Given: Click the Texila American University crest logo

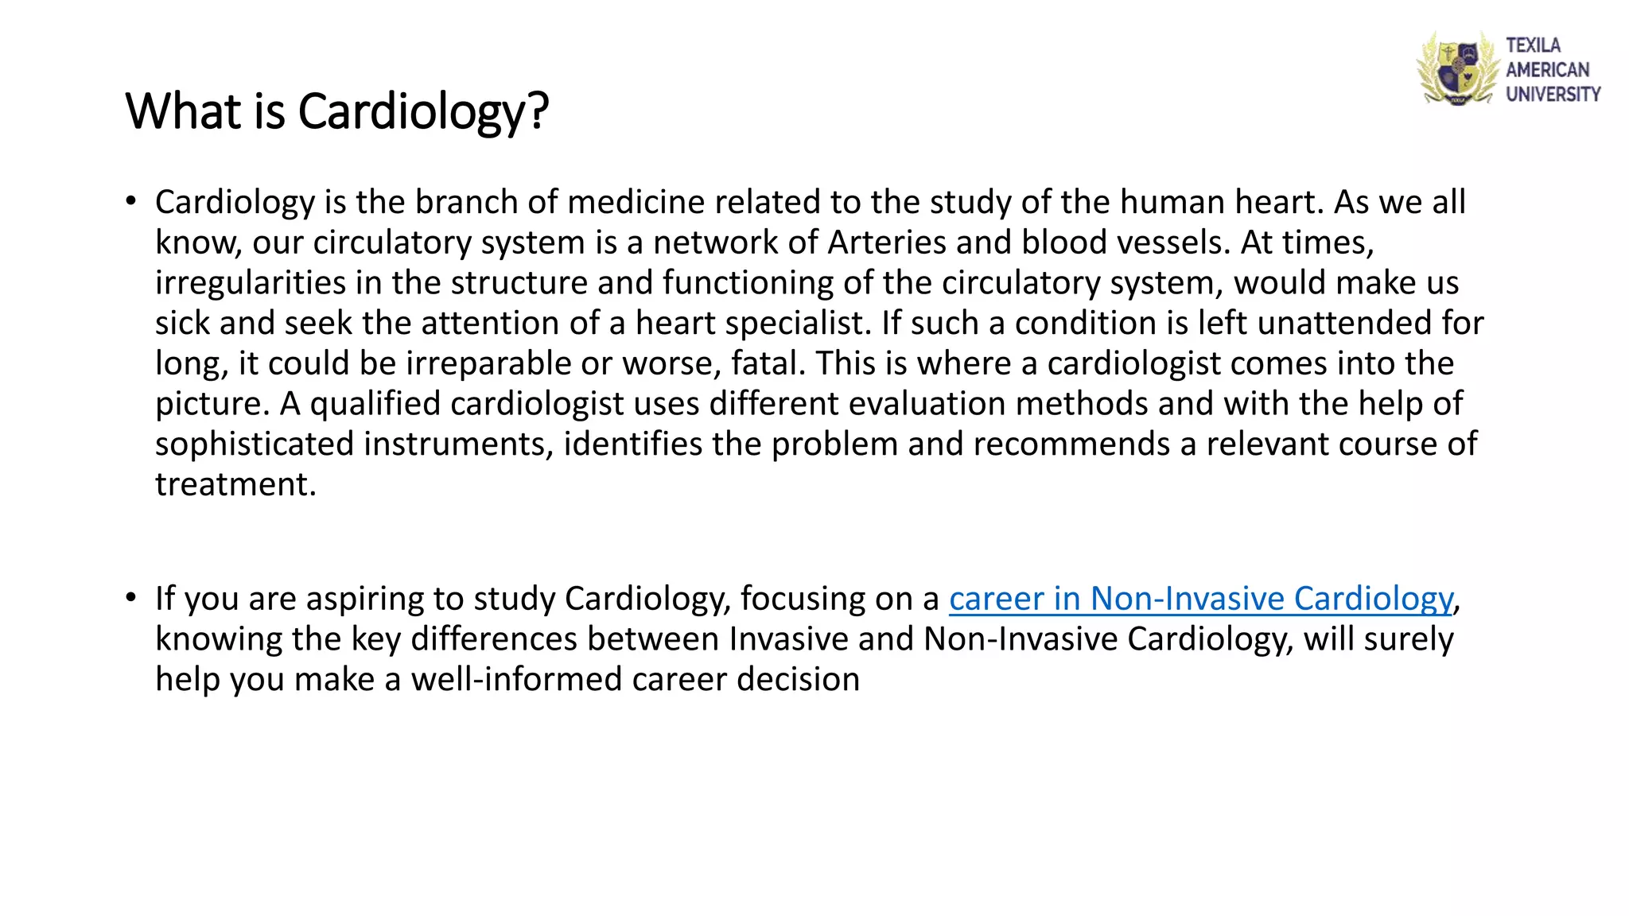Looking at the screenshot, I should click(x=1458, y=69).
